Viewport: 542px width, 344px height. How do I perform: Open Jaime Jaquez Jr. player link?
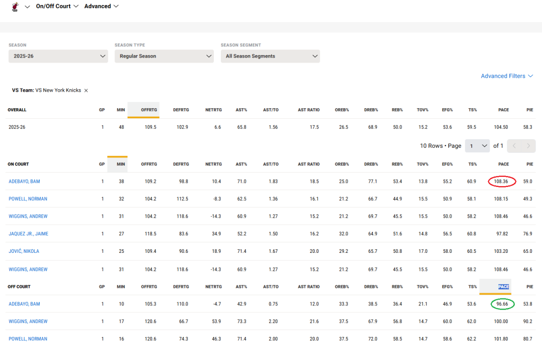pos(28,234)
